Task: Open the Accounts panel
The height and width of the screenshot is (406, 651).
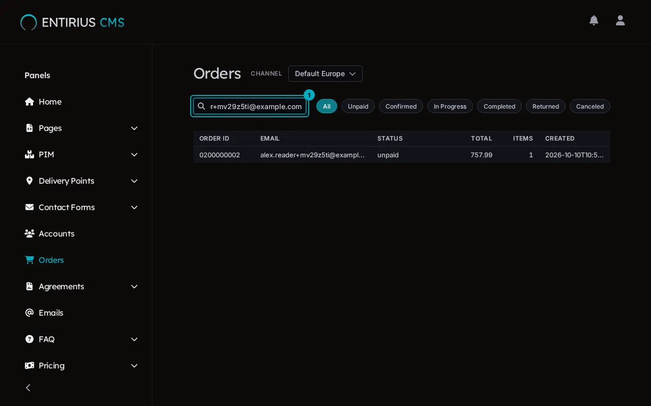Action: coord(56,233)
